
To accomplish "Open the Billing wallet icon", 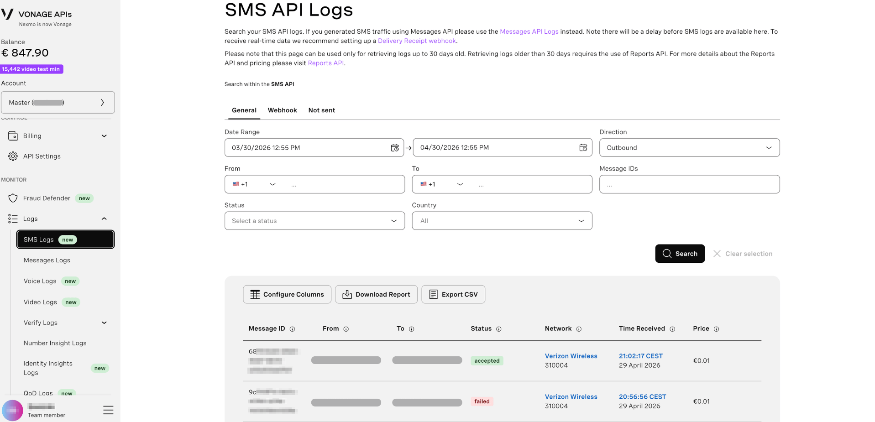I will (13, 136).
